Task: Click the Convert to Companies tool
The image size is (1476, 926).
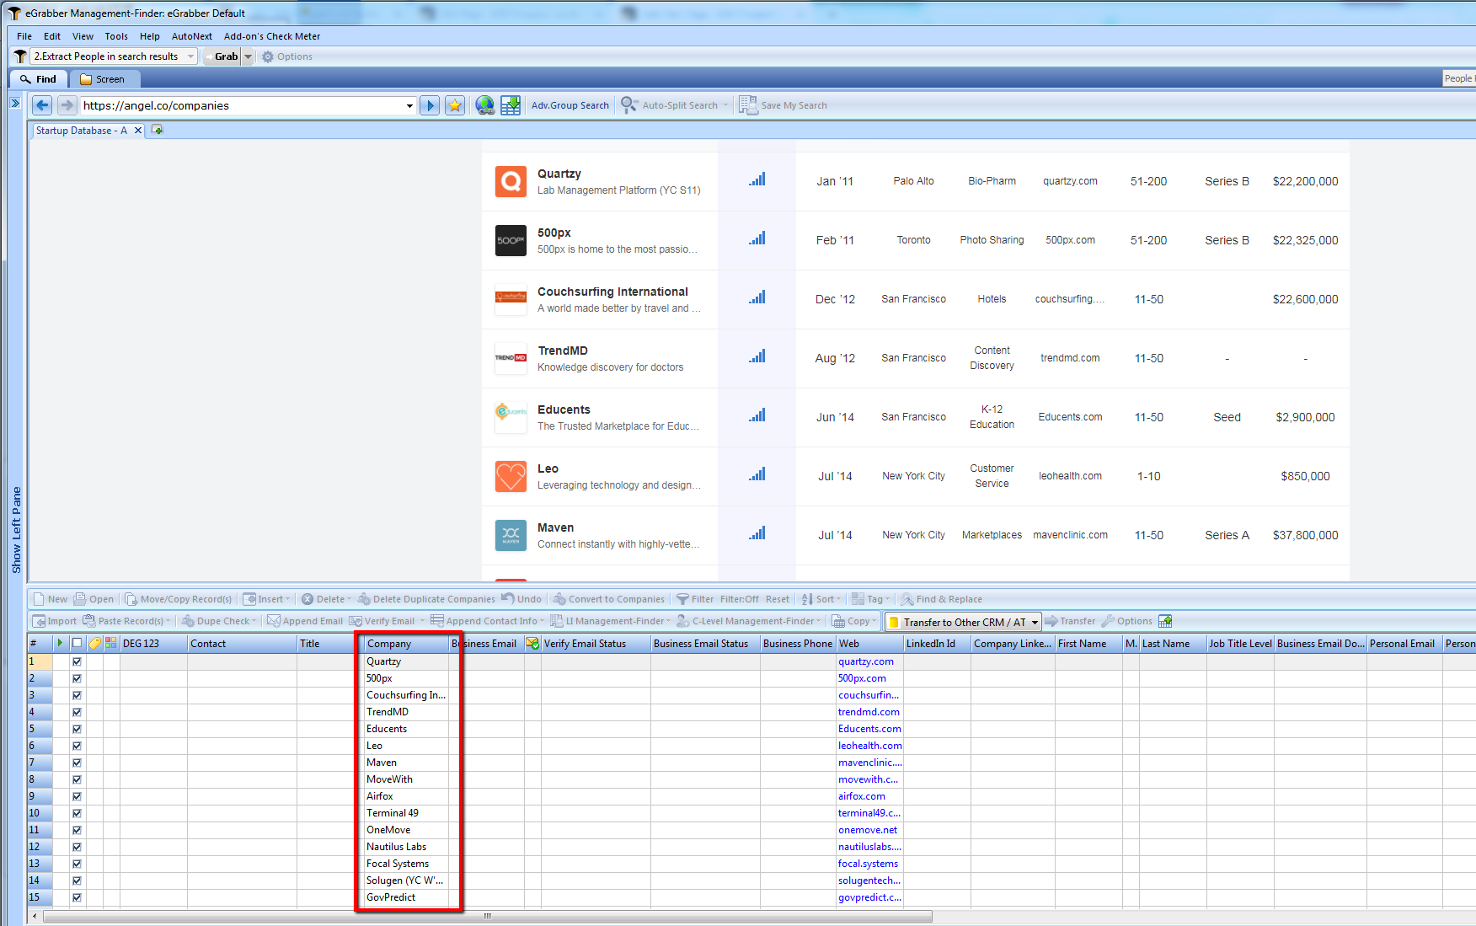Action: (609, 599)
